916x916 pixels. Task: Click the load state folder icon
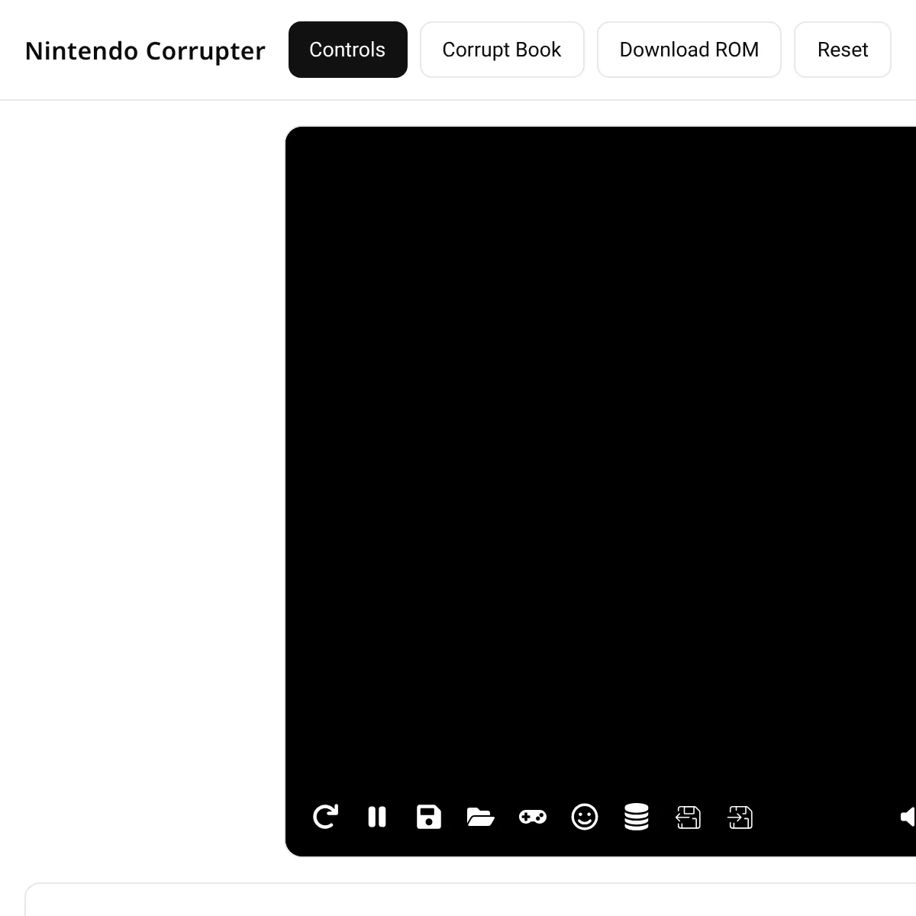pos(481,817)
